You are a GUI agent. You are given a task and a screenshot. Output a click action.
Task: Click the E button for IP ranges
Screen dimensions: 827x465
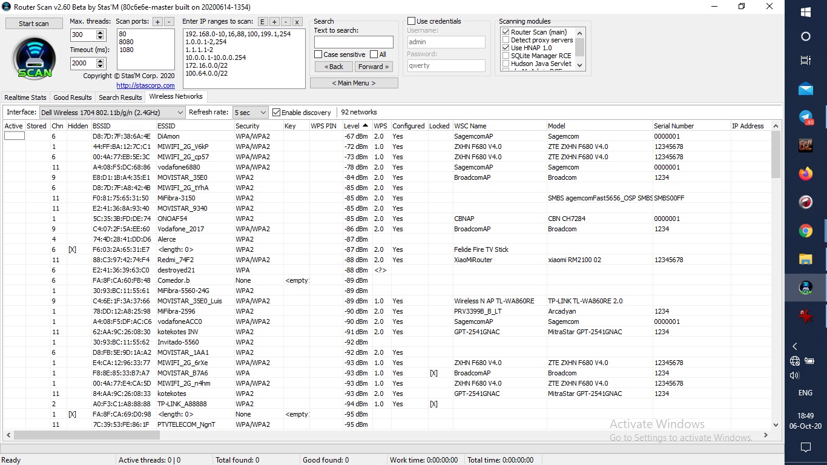click(262, 22)
